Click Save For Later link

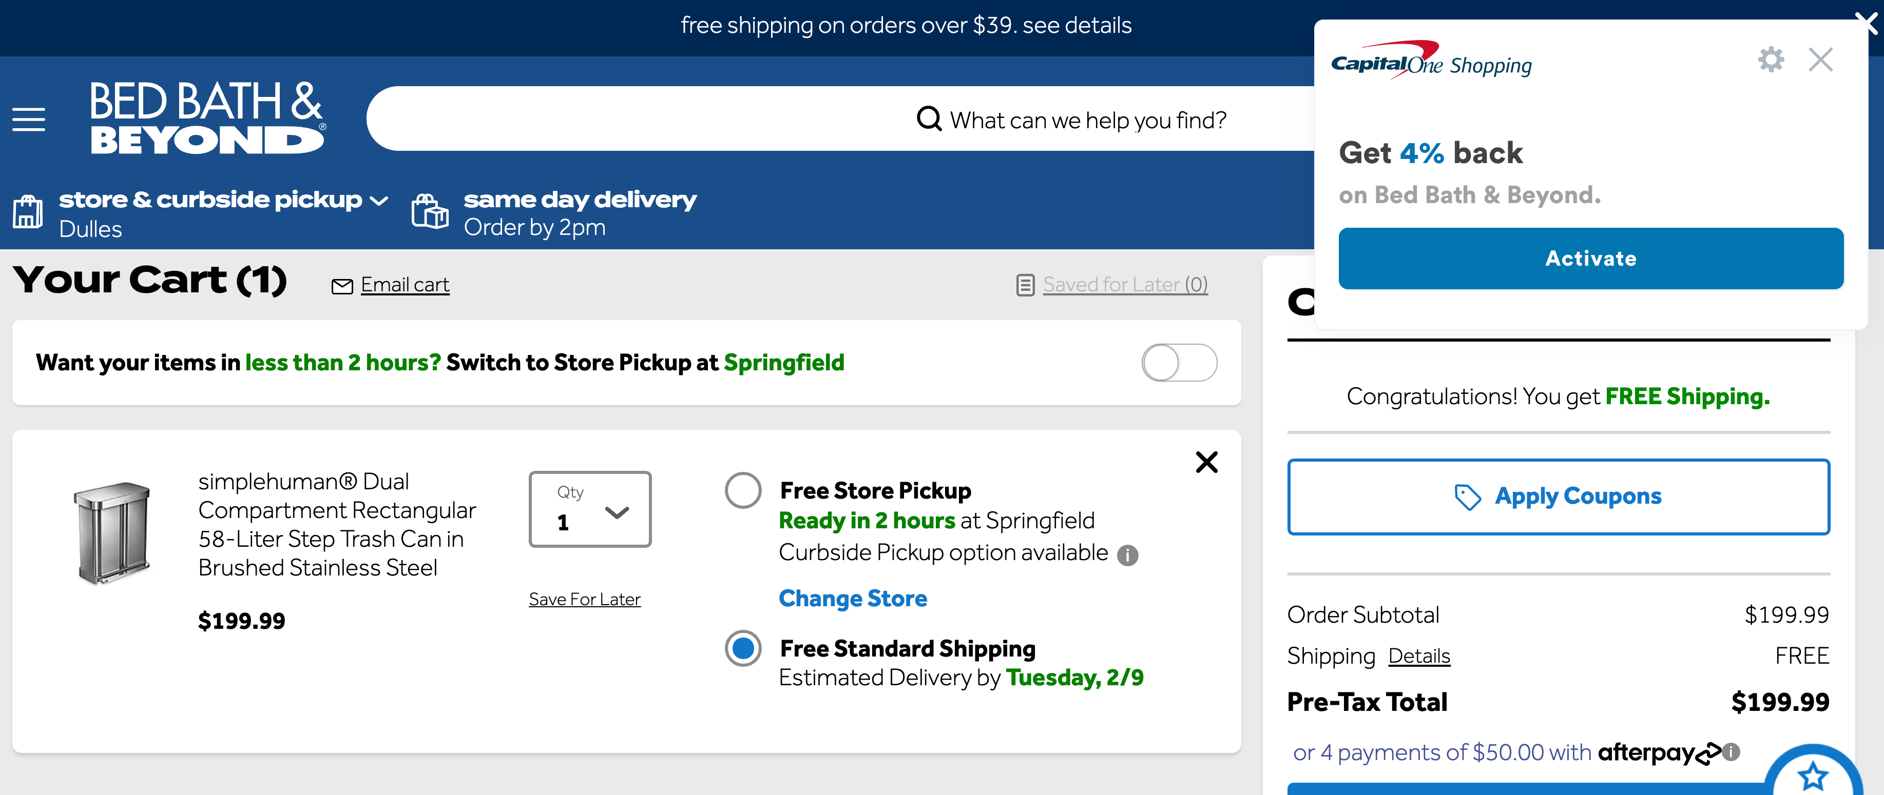tap(584, 599)
